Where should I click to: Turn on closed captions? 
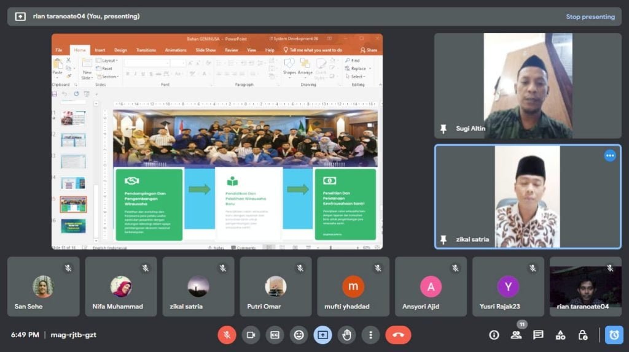click(x=275, y=335)
